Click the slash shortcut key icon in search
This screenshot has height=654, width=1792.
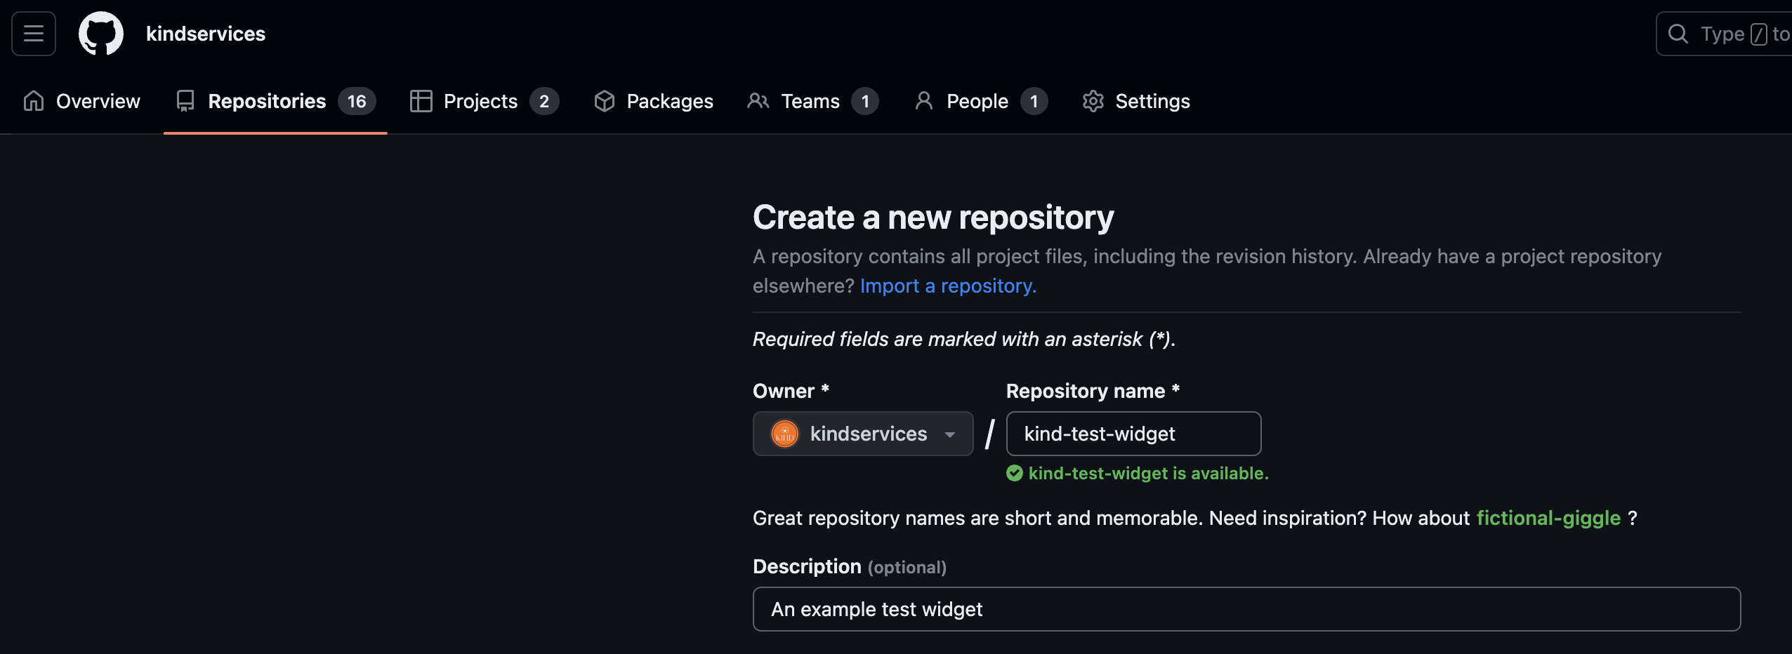point(1758,34)
